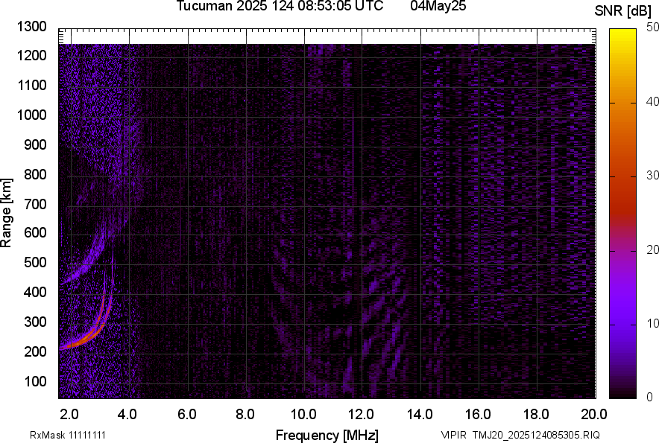Image resolution: width=659 pixels, height=443 pixels.
Task: Click the 04May25 date label
Action: 438,6
